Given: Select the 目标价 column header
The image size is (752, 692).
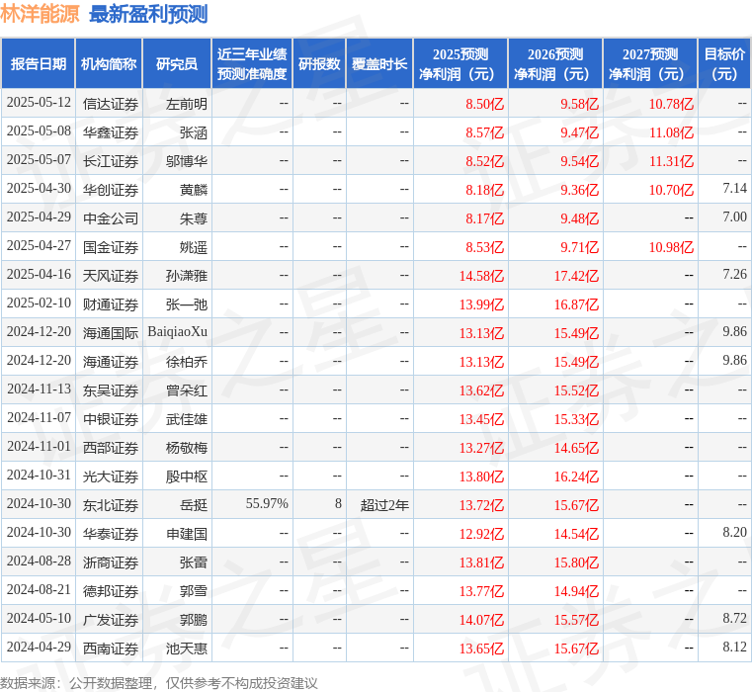Looking at the screenshot, I should click(724, 63).
